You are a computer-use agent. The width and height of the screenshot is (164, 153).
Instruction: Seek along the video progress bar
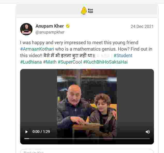pyautogui.click(x=87, y=139)
